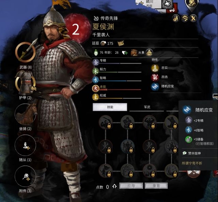Open the armor (护甲) equipment slot
This screenshot has height=202, width=218.
click(25, 83)
